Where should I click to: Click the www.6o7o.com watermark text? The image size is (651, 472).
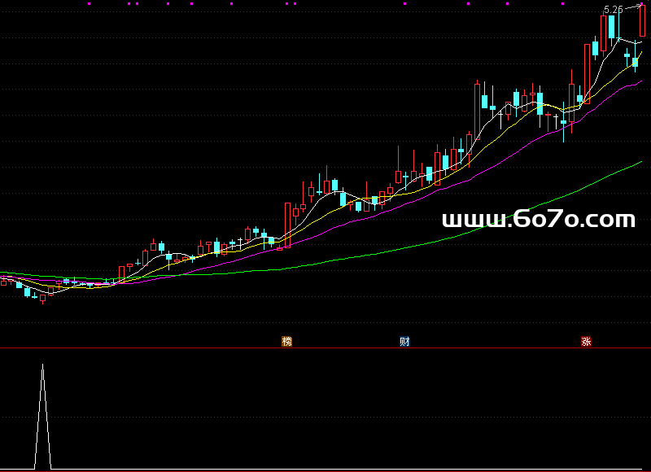coord(538,220)
